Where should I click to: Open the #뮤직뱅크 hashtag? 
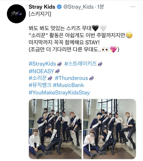(x=40, y=85)
